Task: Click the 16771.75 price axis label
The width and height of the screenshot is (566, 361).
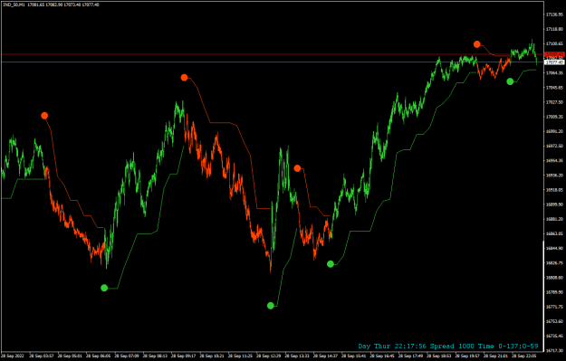Action: (x=554, y=307)
